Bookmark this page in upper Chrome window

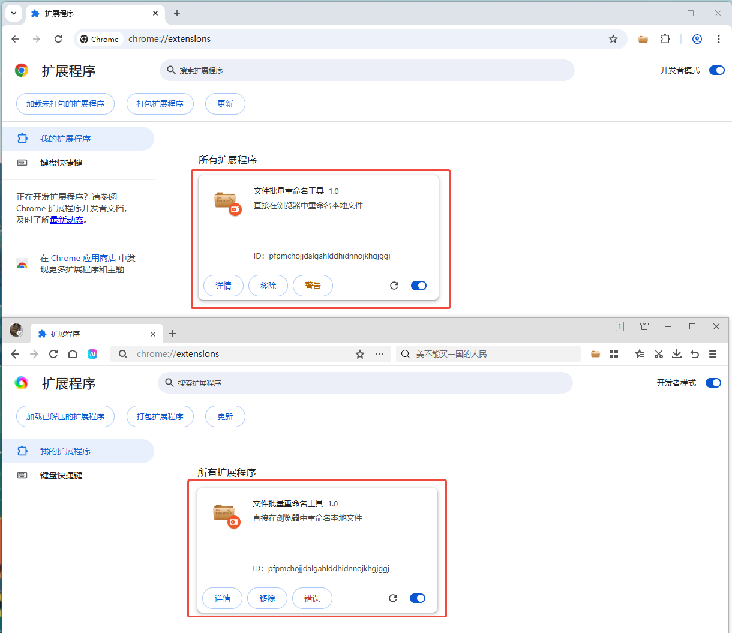pos(613,39)
